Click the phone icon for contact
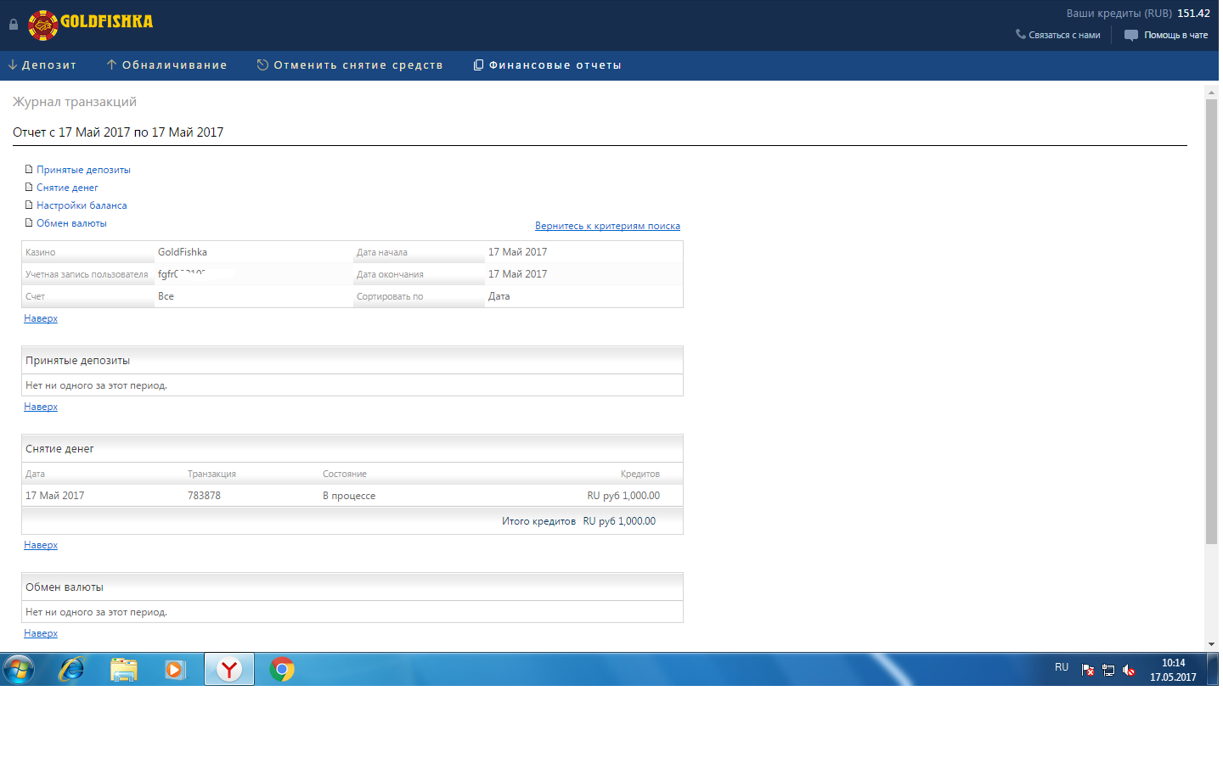This screenshot has width=1223, height=764. pos(1020,35)
